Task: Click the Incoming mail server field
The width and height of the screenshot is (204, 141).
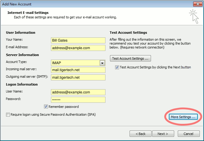Action: click(x=78, y=70)
